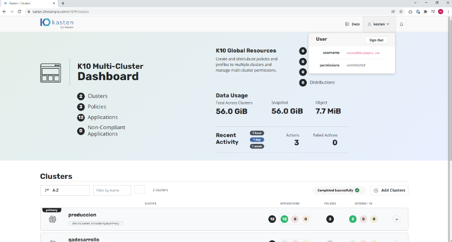Click the address bar URL
Screen dimensions: 452x242
[60, 12]
